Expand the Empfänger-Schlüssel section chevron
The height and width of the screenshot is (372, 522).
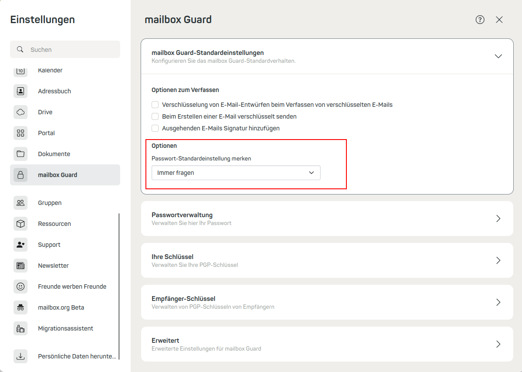[498, 302]
